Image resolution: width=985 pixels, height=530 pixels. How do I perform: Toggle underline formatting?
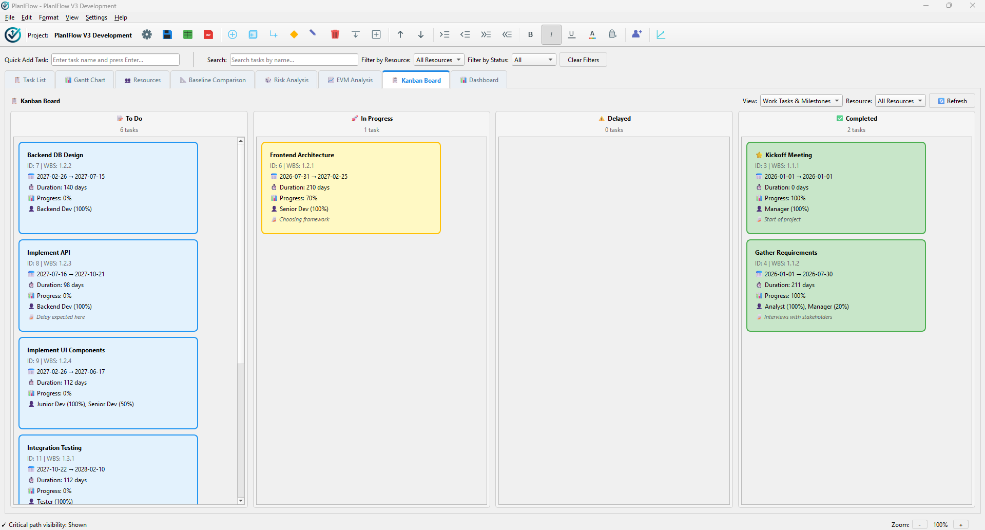[572, 34]
